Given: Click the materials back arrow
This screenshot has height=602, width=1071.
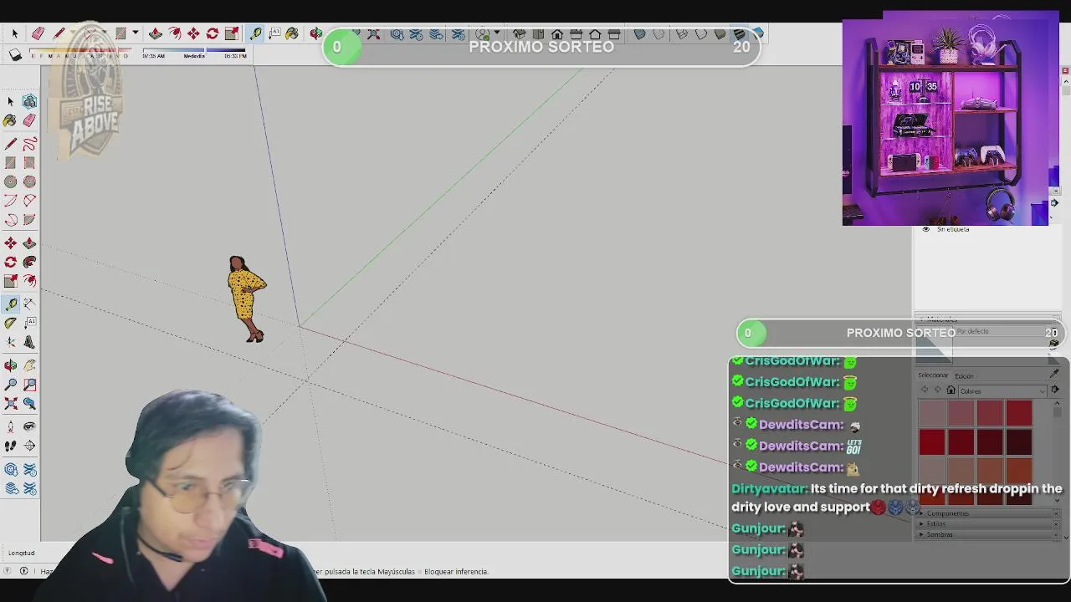Looking at the screenshot, I should click(925, 390).
